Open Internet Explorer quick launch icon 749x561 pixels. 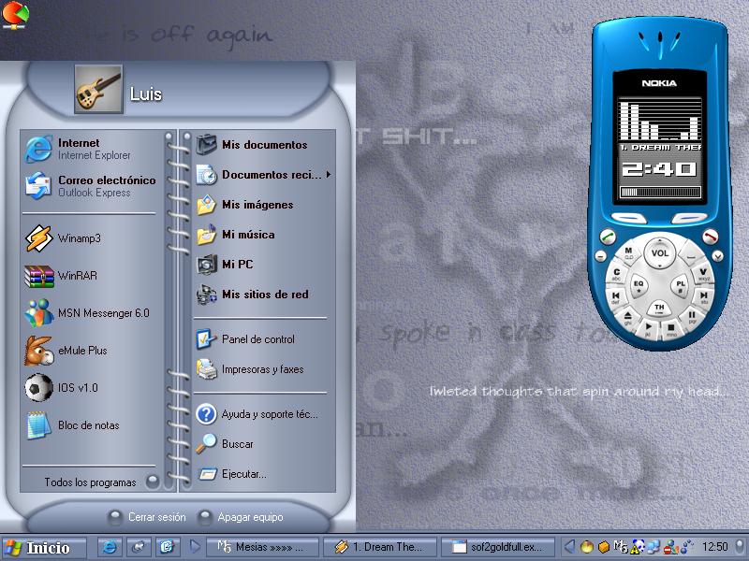pos(110,547)
